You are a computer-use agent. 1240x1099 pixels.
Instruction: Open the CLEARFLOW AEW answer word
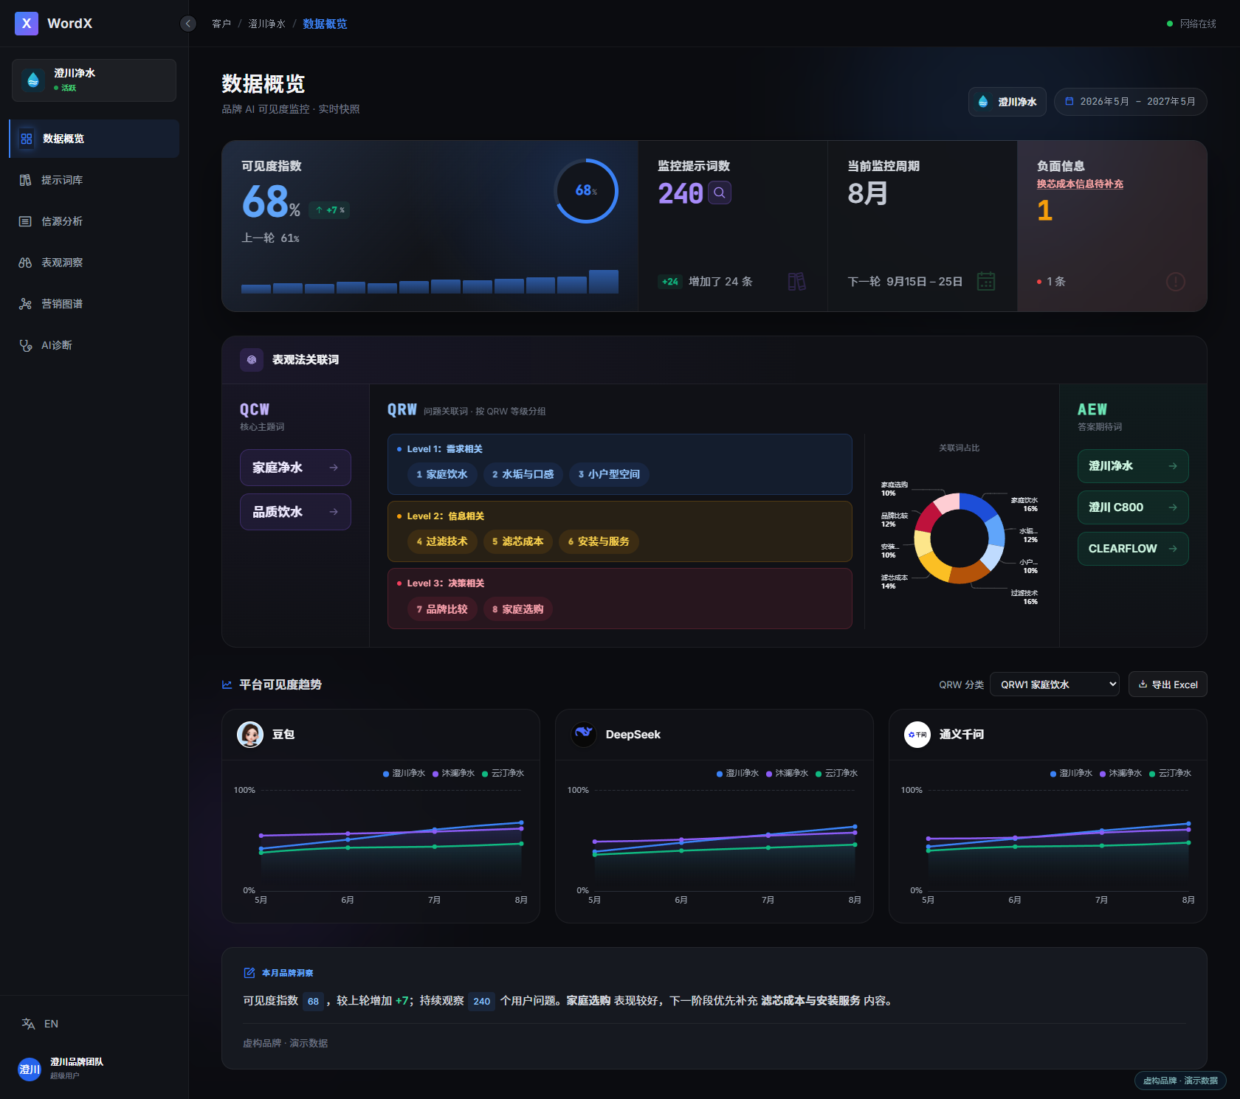[x=1133, y=549]
